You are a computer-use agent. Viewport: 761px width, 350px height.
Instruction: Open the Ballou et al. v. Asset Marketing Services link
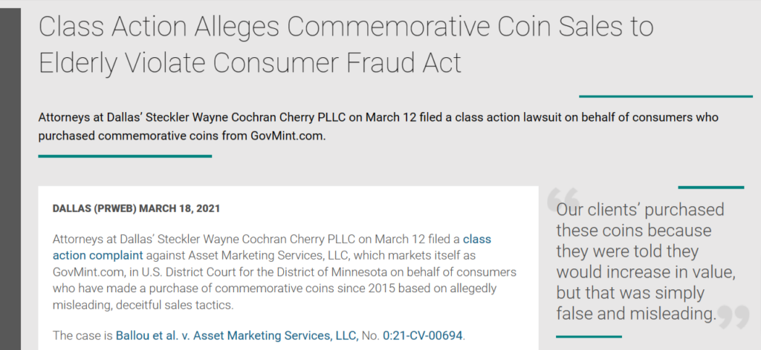click(237, 335)
